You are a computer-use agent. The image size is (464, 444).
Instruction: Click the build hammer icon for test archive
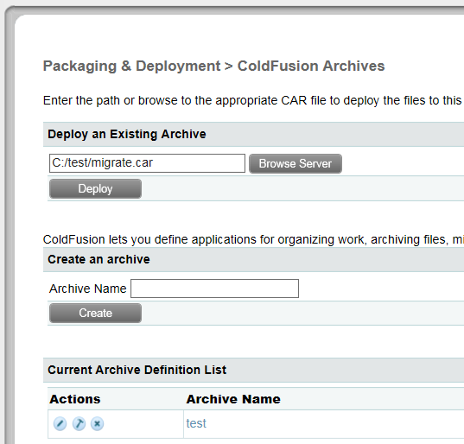(79, 423)
